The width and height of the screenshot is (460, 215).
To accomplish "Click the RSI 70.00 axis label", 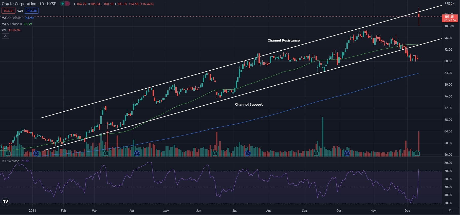I will pos(448,171).
